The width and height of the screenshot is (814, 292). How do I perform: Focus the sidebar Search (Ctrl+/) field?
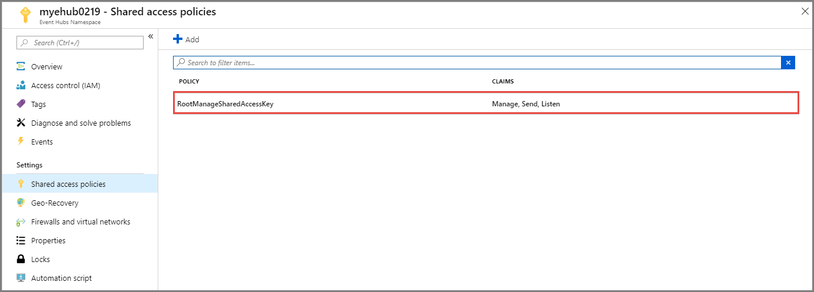pos(80,43)
